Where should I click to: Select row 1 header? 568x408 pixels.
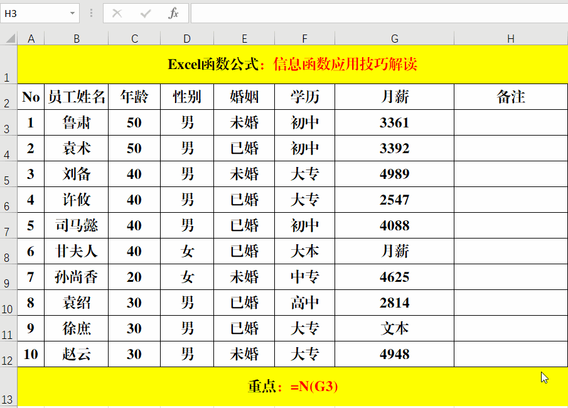point(8,65)
